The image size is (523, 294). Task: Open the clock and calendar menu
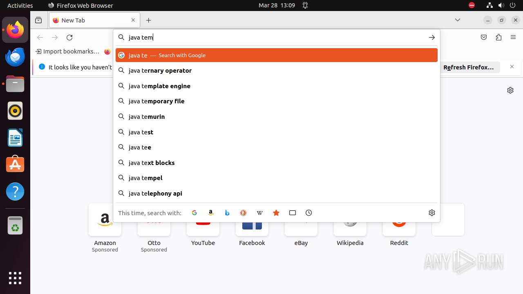coord(277,5)
